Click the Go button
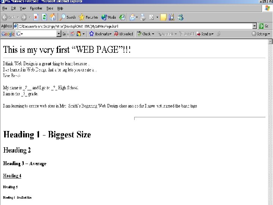273x205 pixels. [x=264, y=26]
